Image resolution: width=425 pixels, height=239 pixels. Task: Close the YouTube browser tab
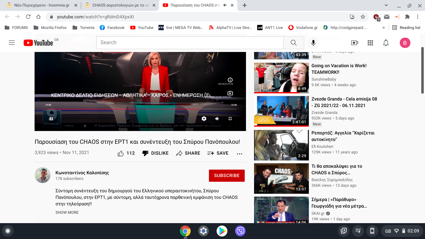pyautogui.click(x=233, y=5)
